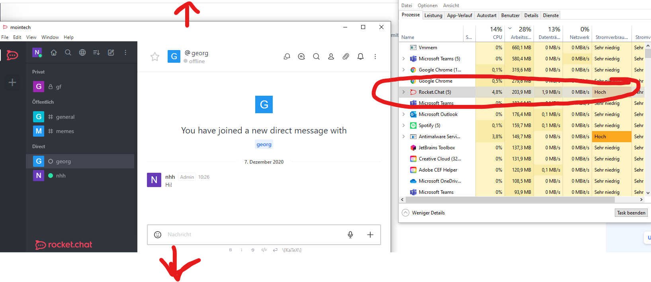Open the threads icon in chat header

click(x=287, y=56)
